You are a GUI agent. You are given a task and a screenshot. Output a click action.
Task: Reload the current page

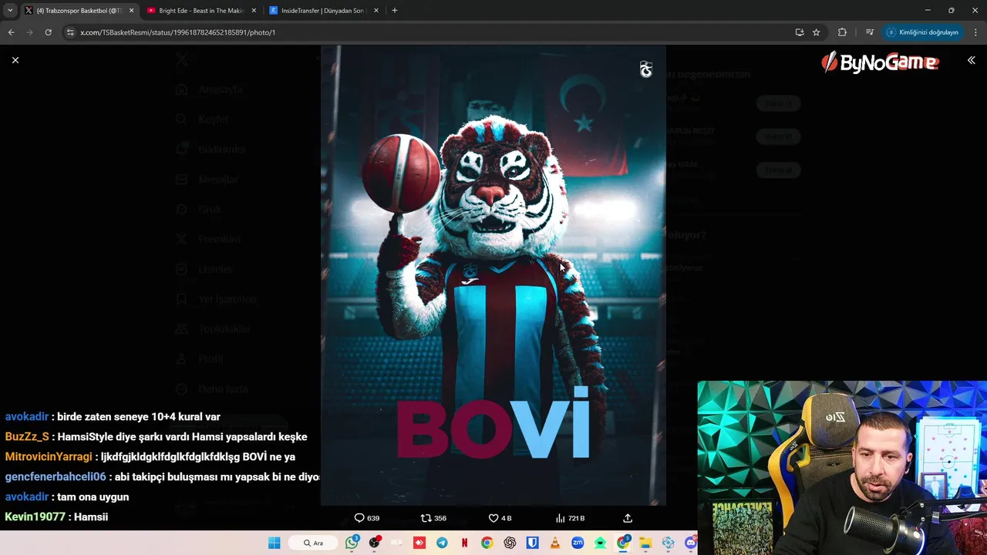(48, 32)
